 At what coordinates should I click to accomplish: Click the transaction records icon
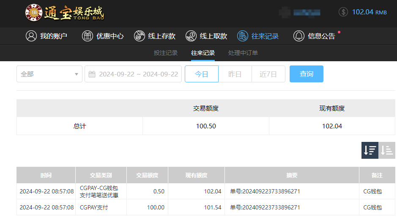pyautogui.click(x=243, y=36)
